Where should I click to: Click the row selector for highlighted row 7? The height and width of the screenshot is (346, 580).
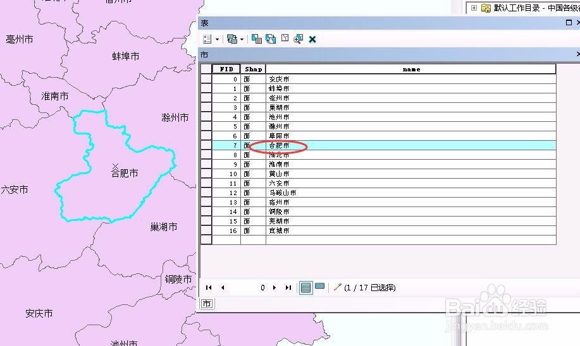206,145
